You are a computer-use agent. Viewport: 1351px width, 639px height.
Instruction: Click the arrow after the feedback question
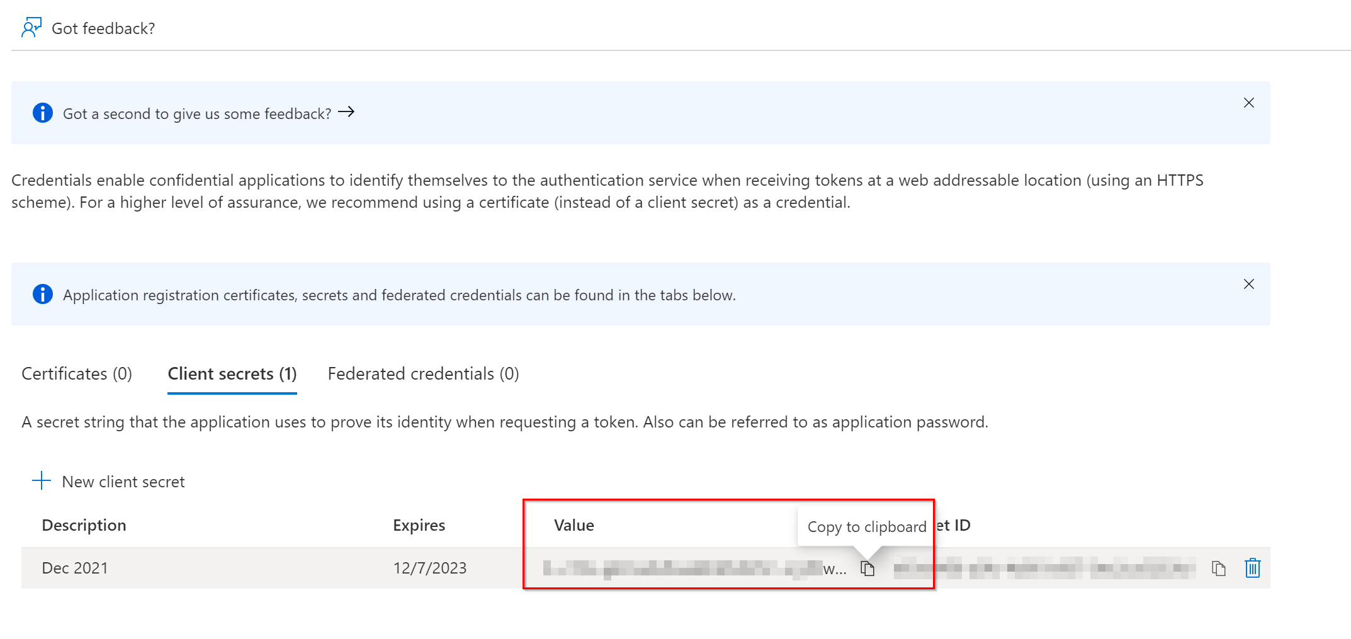[346, 112]
